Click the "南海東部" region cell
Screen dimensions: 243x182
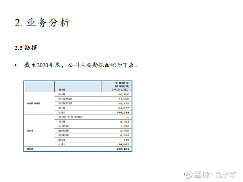click(x=65, y=104)
